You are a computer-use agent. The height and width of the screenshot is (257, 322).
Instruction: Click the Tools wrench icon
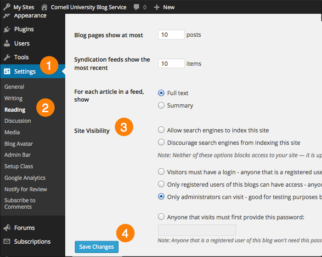(x=7, y=57)
